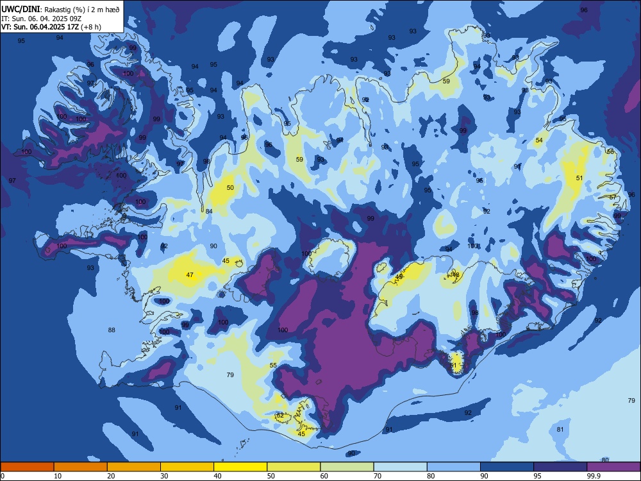Click the humidity value 81 on the map
The width and height of the screenshot is (641, 481).
560,430
